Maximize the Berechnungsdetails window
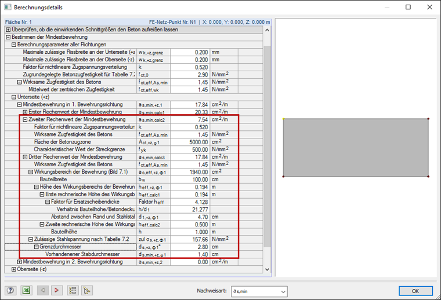 pos(408,7)
